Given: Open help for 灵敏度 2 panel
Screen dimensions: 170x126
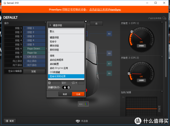Looking at the screenshot, I should 162,57.
